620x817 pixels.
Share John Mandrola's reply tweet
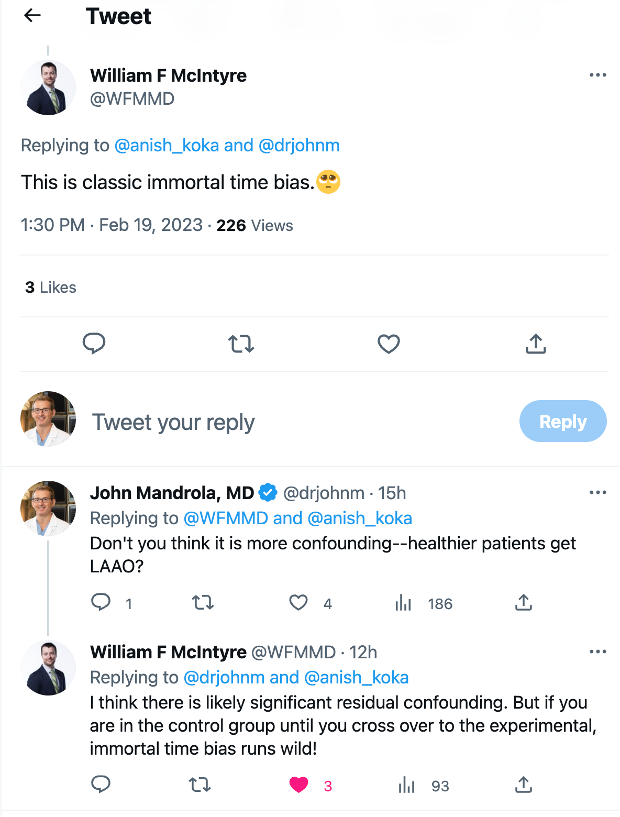pyautogui.click(x=523, y=603)
